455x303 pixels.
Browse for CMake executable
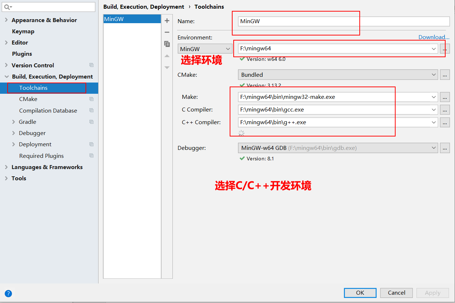(445, 75)
